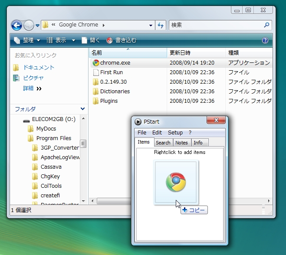286x255 pixels.
Task: Click the overflow chevrons in address bar
Action: [x=53, y=24]
